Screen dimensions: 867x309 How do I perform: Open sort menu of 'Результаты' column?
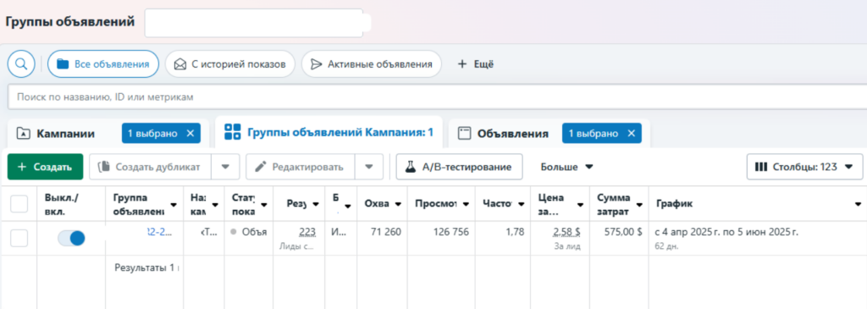316,205
